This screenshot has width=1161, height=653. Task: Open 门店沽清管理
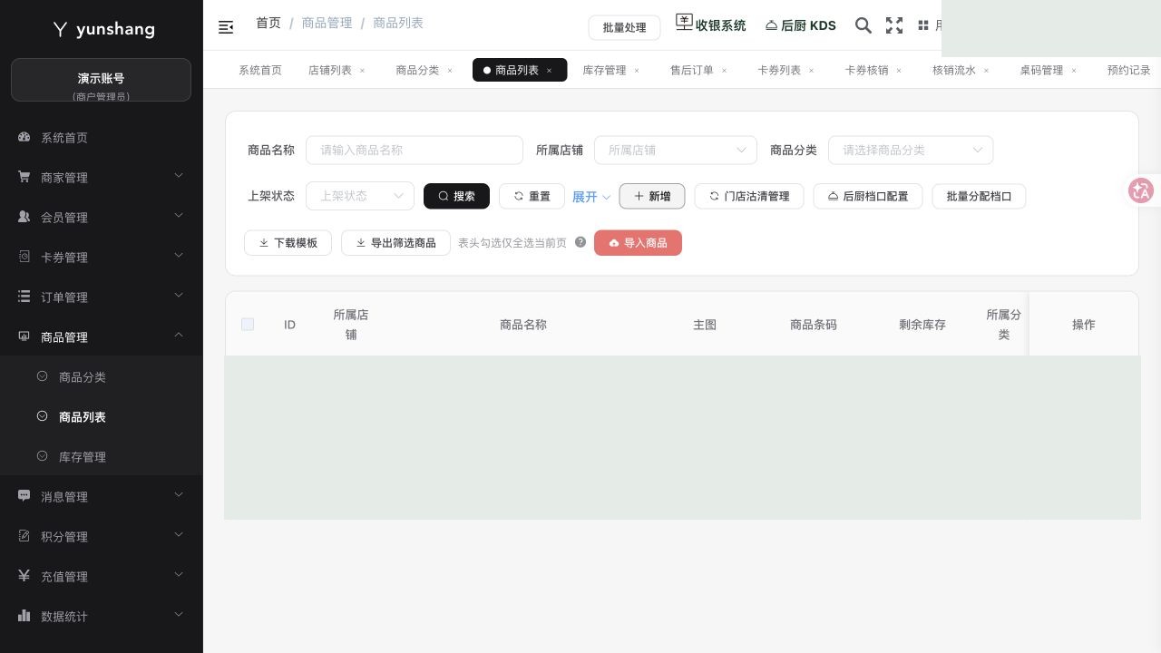point(749,196)
